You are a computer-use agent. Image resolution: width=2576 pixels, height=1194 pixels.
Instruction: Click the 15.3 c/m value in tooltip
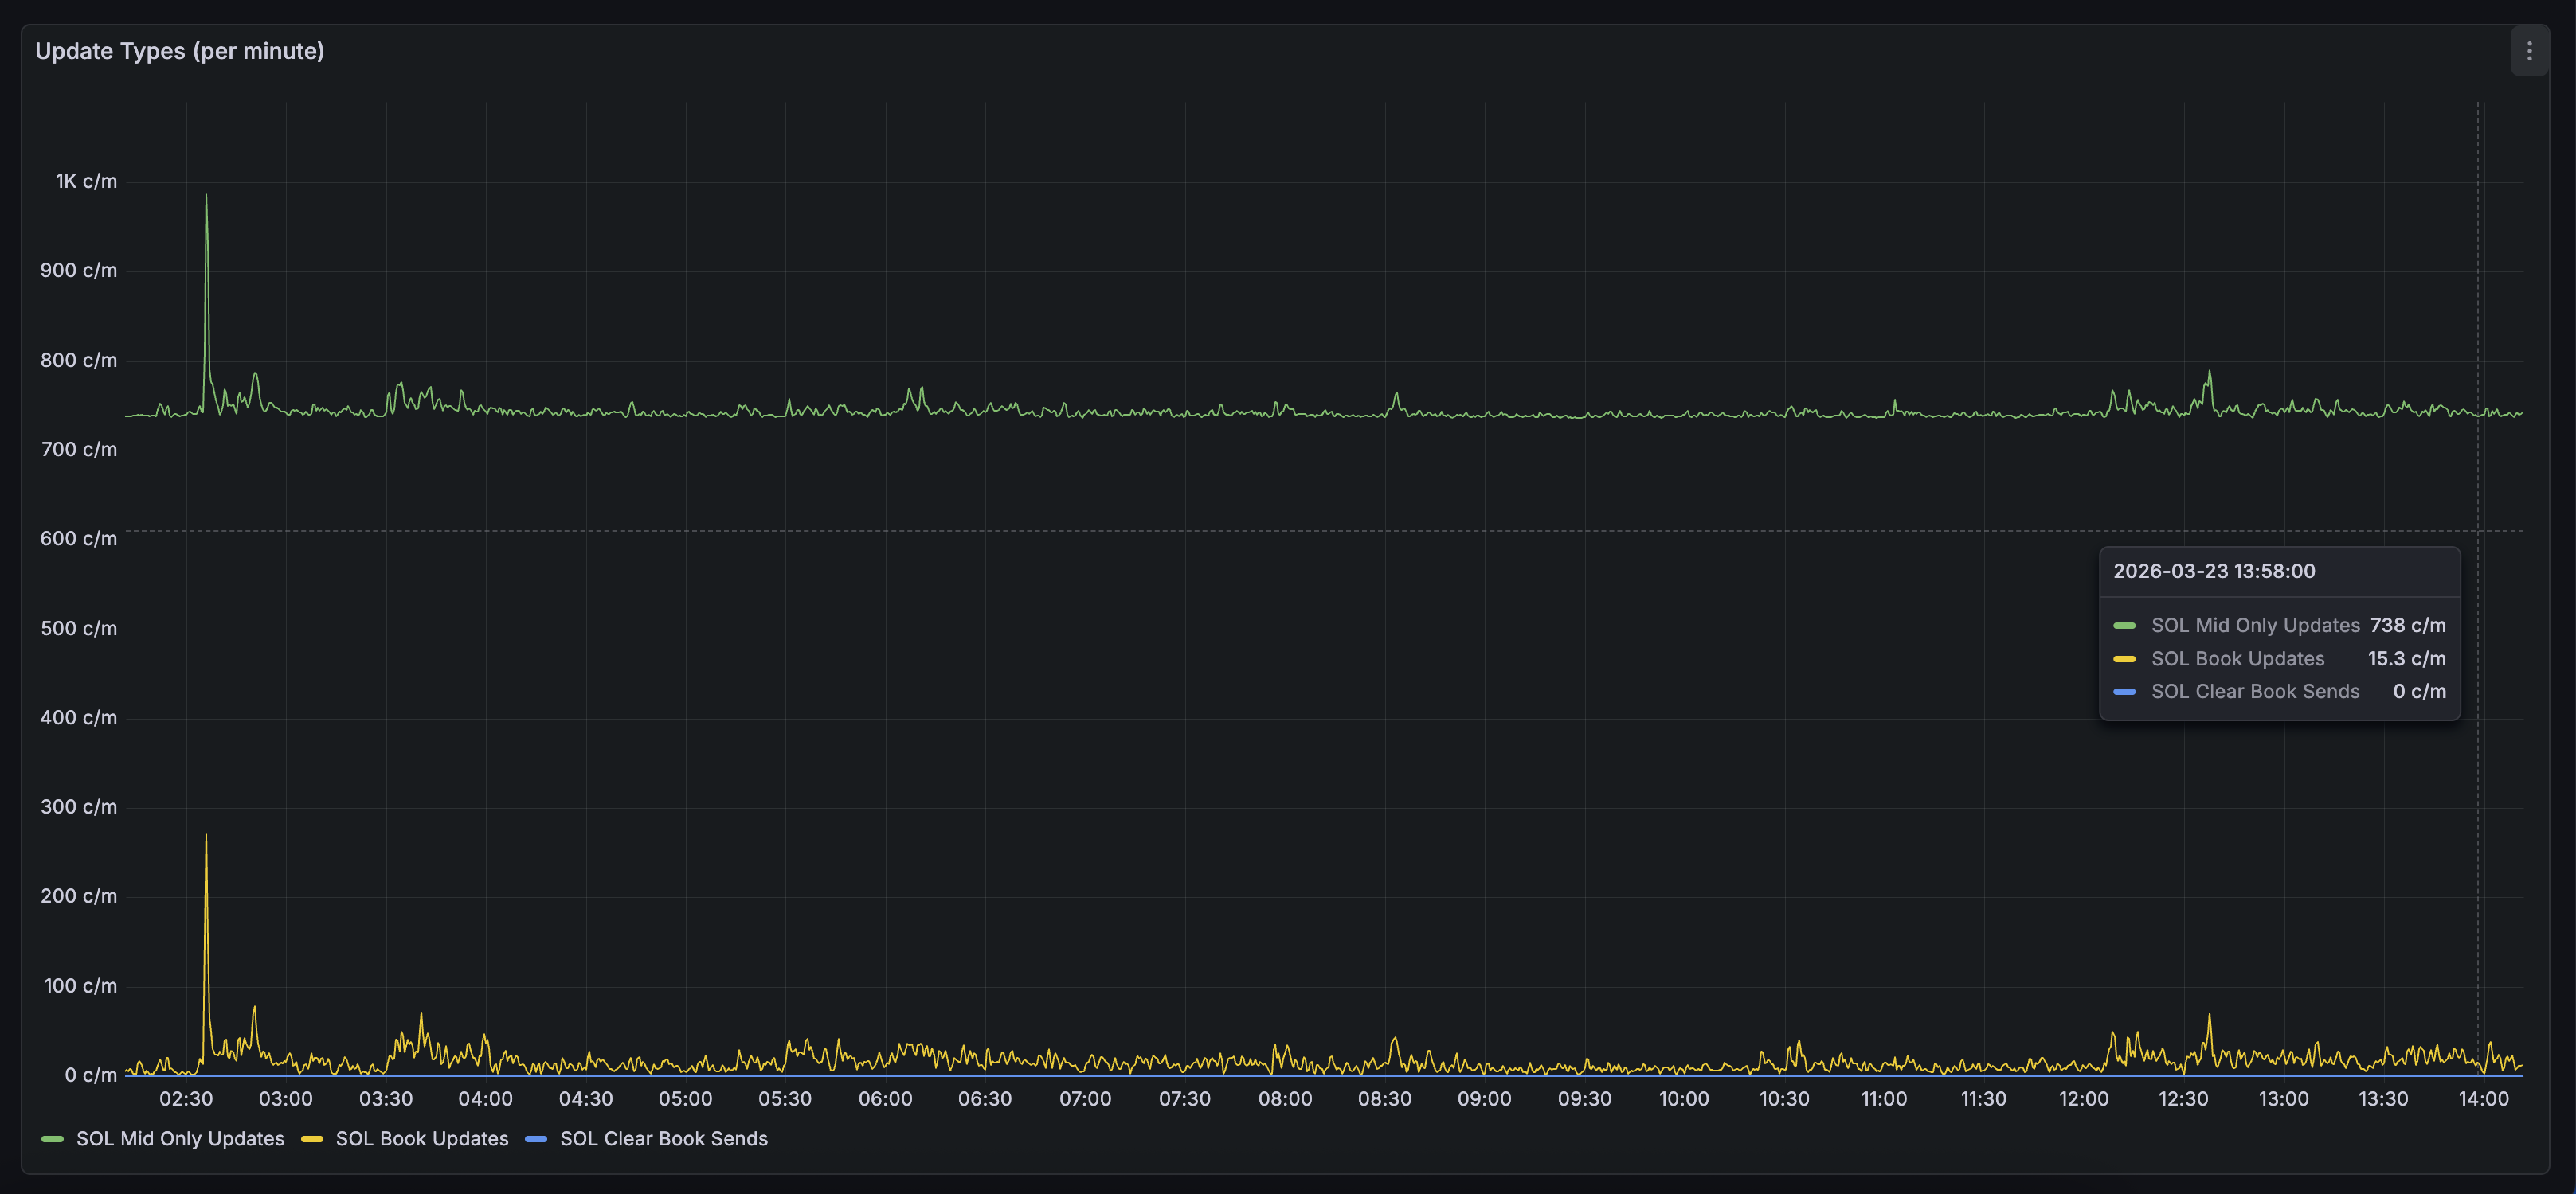(x=2407, y=659)
